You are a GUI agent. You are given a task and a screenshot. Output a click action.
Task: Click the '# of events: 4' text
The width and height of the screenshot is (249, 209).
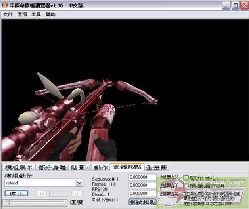(x=105, y=200)
